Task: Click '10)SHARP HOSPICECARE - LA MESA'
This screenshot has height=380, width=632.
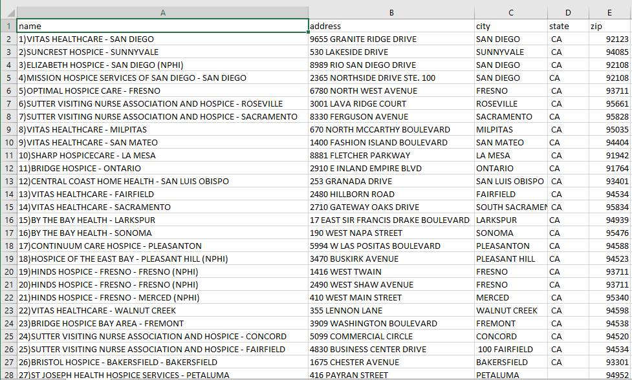Action: [x=163, y=155]
